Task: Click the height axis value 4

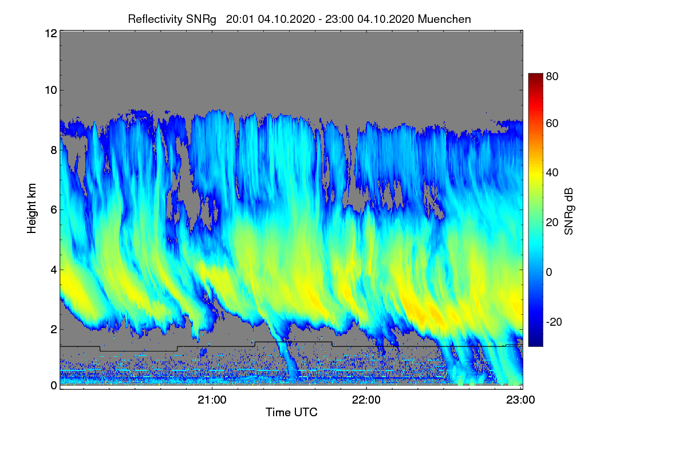Action: (53, 269)
